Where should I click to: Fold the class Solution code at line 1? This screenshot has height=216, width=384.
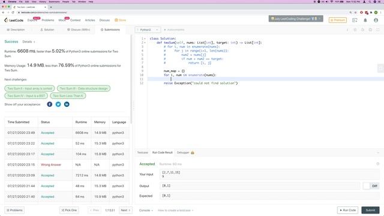click(x=145, y=38)
